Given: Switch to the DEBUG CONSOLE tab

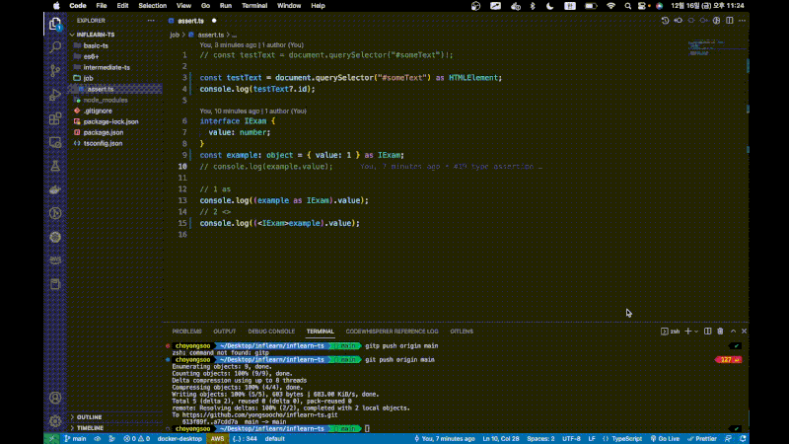Looking at the screenshot, I should click(271, 332).
